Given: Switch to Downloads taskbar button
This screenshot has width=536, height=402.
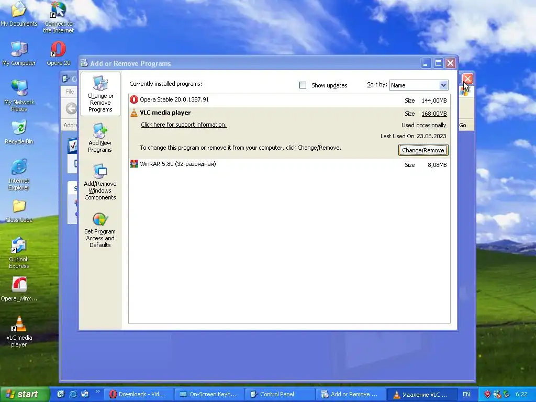Looking at the screenshot, I should tap(138, 394).
